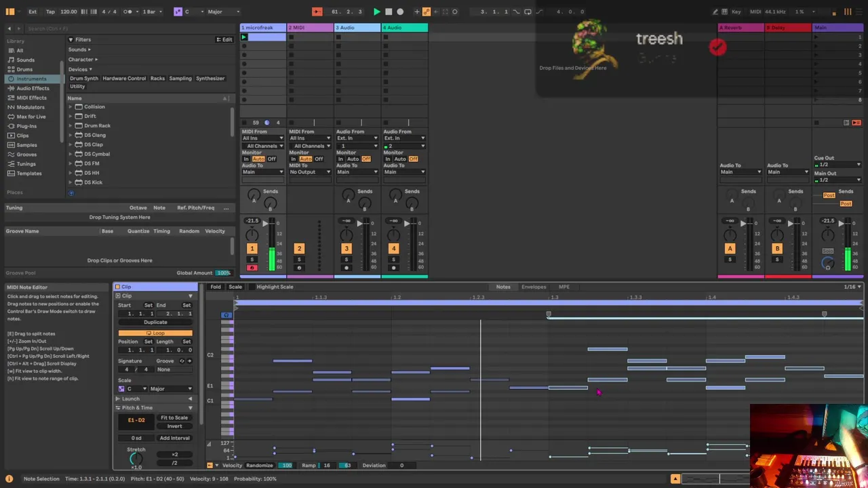Open the Modulators browser category
Image resolution: width=868 pixels, height=488 pixels.
[31, 107]
